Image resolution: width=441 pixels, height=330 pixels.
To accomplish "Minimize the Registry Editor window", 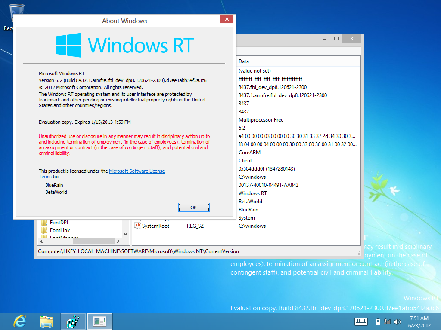I will point(325,39).
